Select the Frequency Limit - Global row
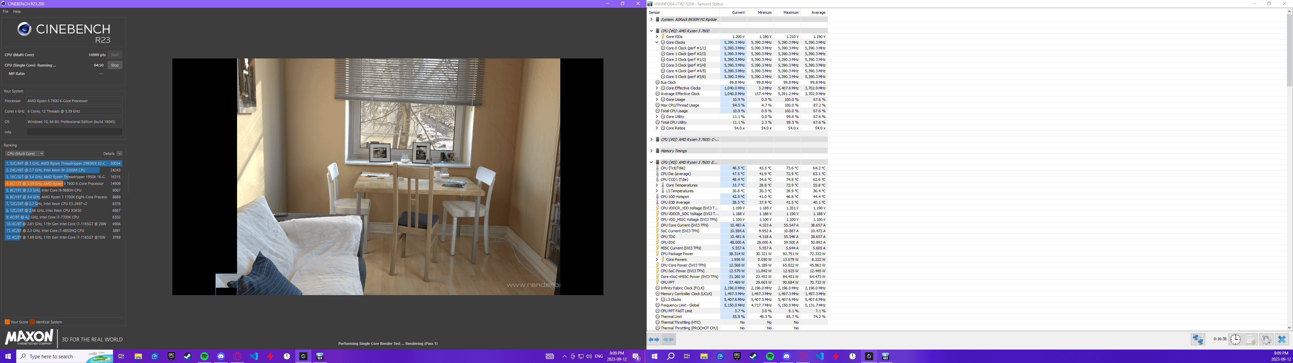The width and height of the screenshot is (1293, 363). (738, 305)
